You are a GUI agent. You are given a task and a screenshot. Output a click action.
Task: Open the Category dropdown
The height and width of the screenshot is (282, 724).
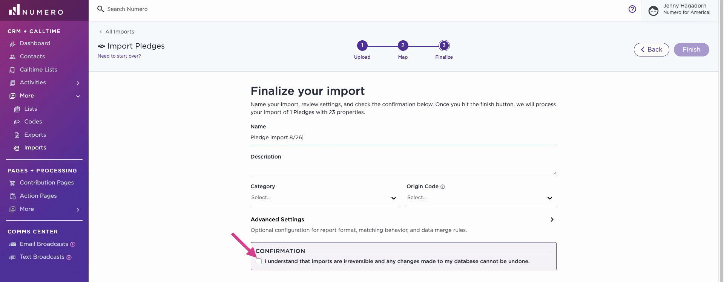(x=325, y=198)
